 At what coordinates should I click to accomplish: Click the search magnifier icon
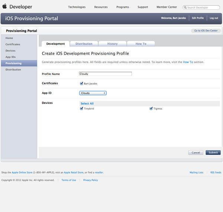(185, 7)
